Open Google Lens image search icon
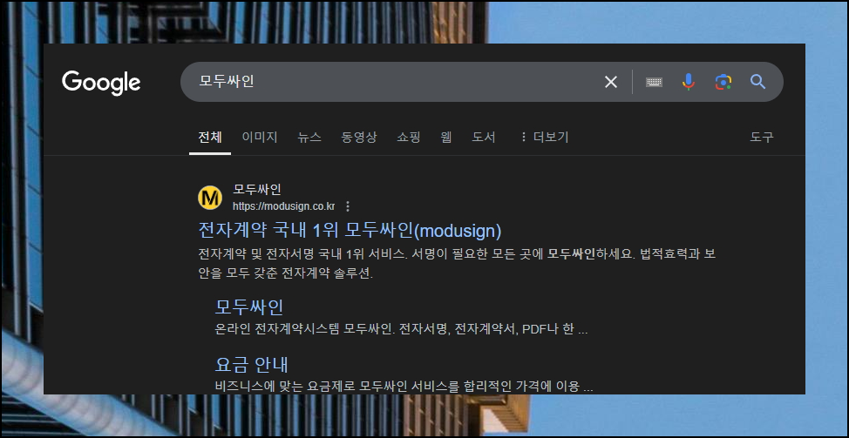 [x=723, y=82]
